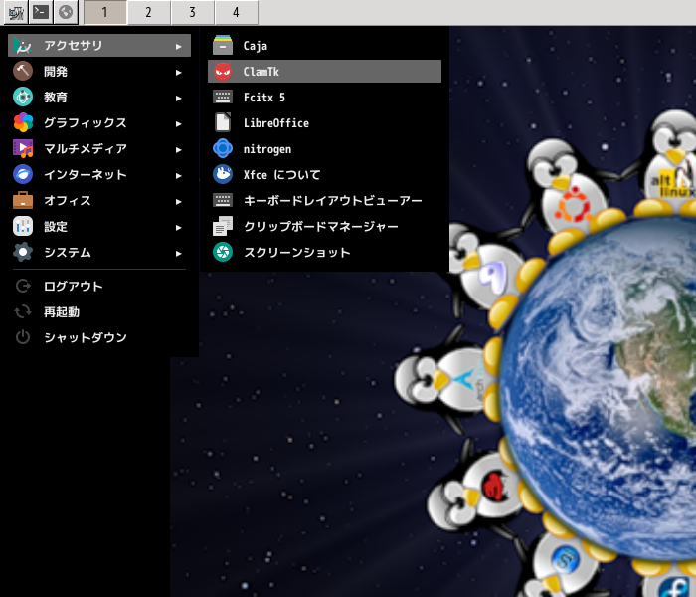This screenshot has height=597, width=696.
Task: Open the 教育 menu category
Action: (99, 97)
